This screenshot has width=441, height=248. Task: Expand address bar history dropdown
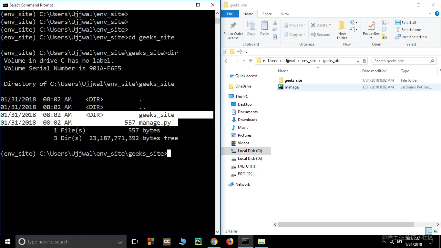pyautogui.click(x=358, y=61)
